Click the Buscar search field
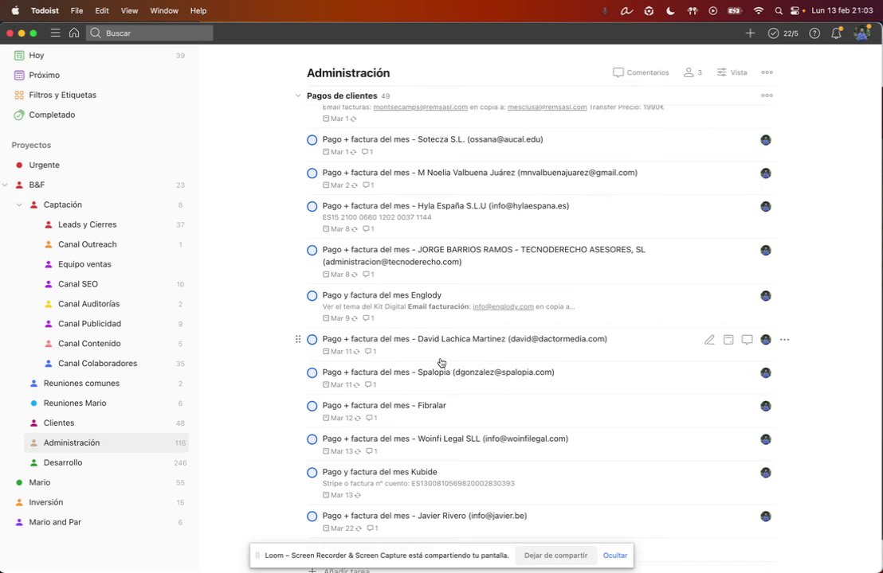Image resolution: width=883 pixels, height=573 pixels. 150,33
